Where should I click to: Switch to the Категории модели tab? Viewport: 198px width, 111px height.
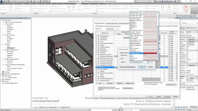(100, 23)
